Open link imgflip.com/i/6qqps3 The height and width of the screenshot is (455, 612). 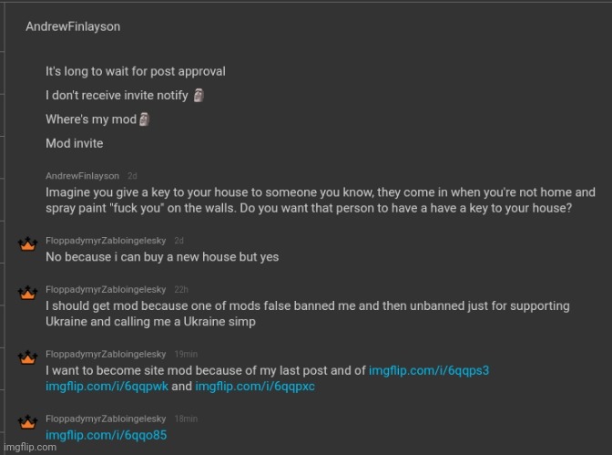tap(429, 370)
